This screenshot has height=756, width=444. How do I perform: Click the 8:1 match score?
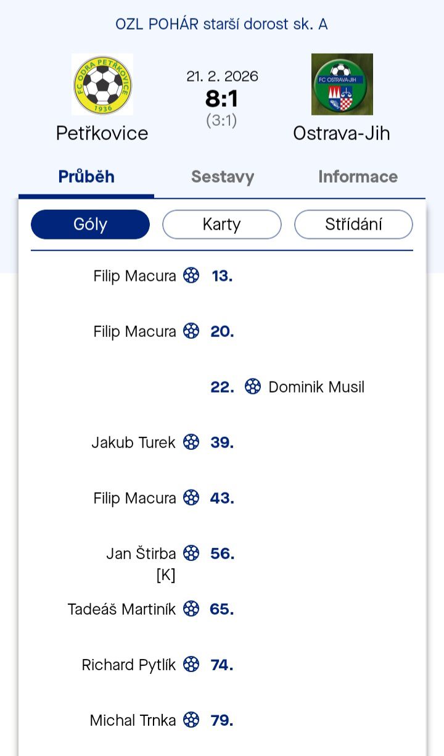tap(221, 99)
